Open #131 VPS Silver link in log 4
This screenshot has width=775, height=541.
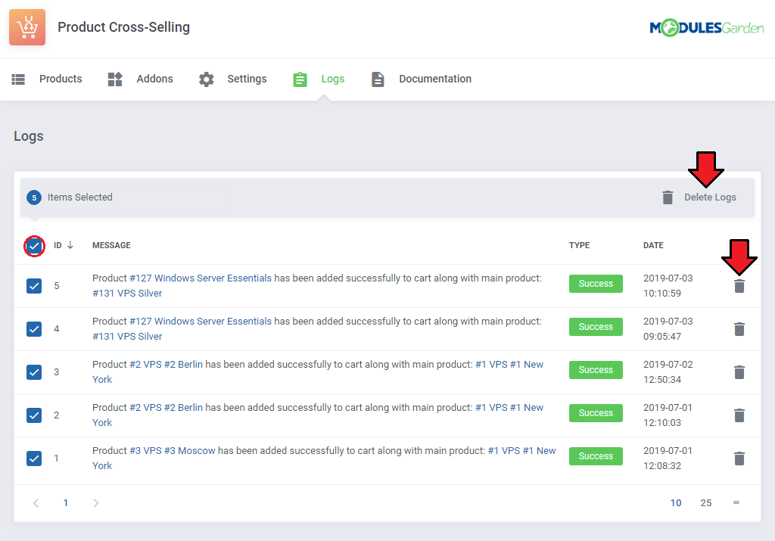click(127, 337)
